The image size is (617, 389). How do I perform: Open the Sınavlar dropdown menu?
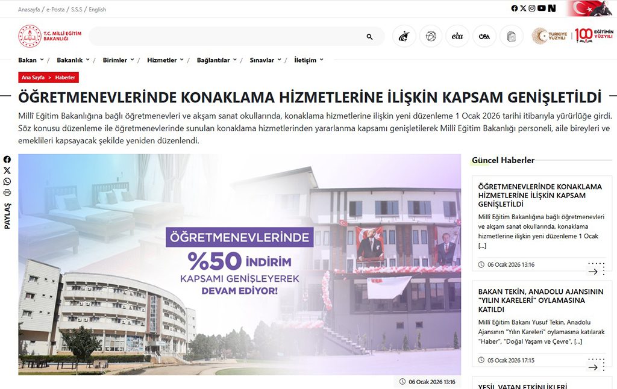265,60
